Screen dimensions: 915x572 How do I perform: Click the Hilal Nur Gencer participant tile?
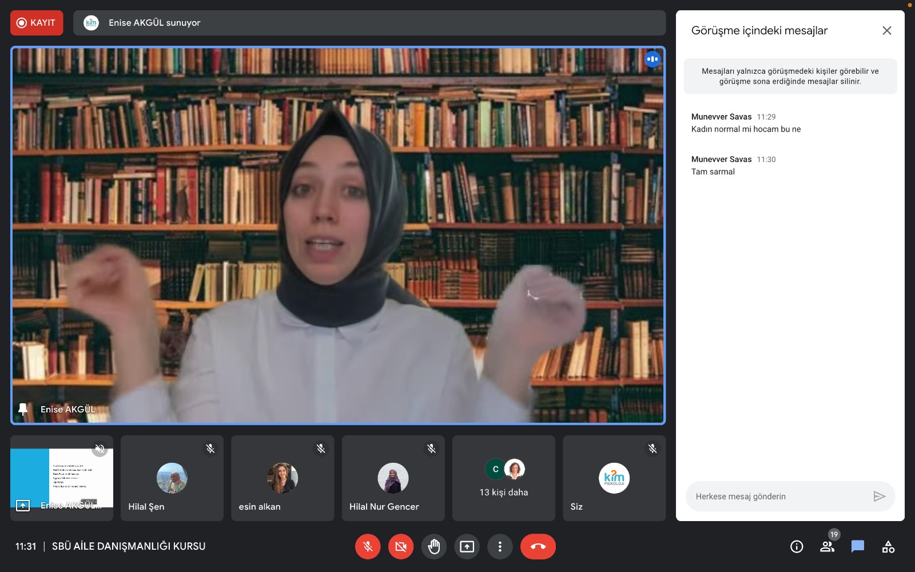(393, 478)
